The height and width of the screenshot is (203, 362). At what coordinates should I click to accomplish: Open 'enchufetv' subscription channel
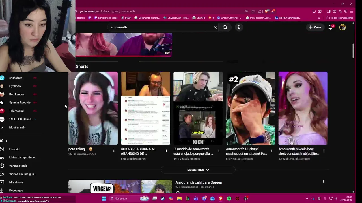point(16,78)
